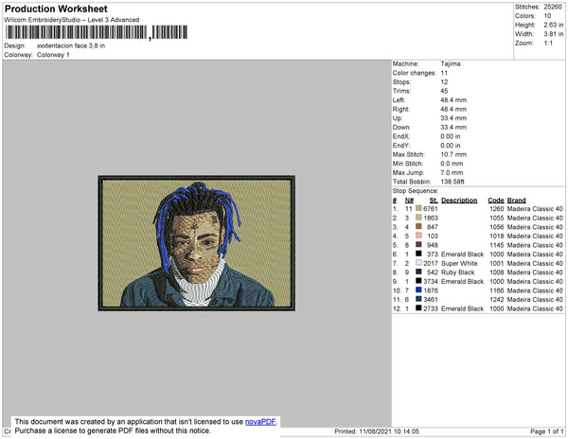
Task: Click the Max Stitch value 10.7 mm
Action: [x=453, y=154]
